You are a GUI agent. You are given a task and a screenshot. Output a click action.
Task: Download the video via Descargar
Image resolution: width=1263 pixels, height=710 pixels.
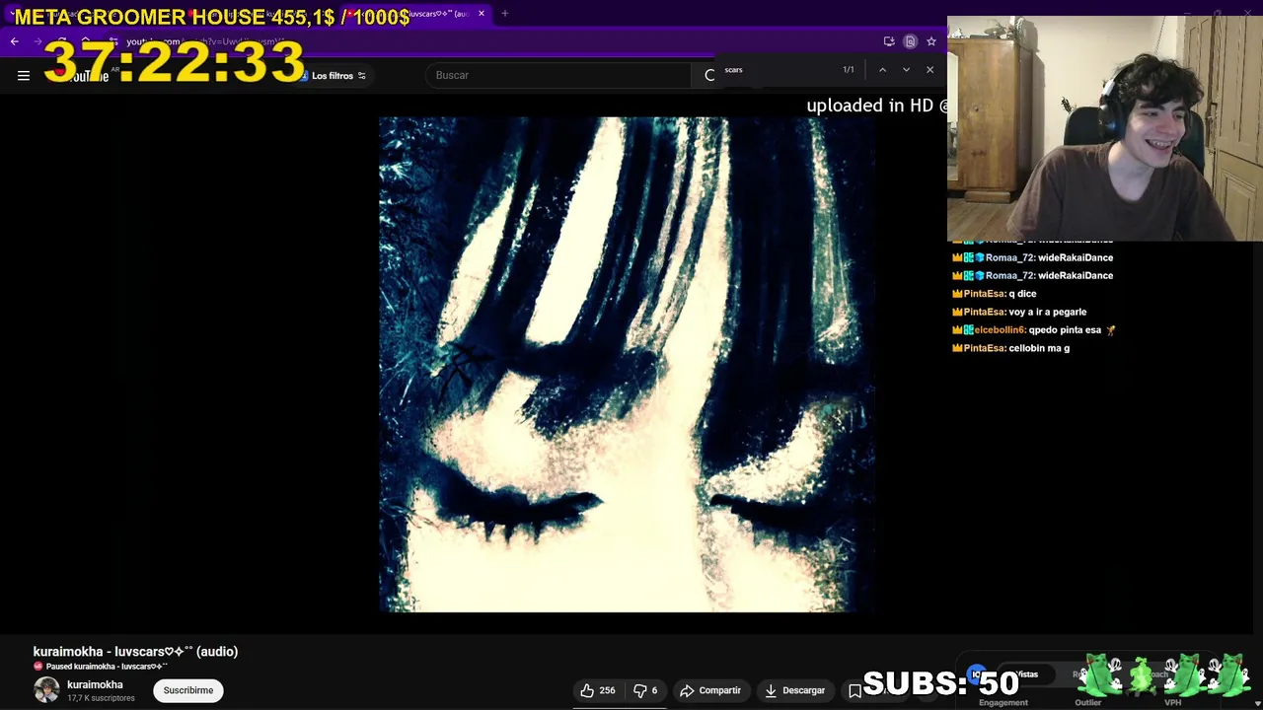[x=793, y=690]
